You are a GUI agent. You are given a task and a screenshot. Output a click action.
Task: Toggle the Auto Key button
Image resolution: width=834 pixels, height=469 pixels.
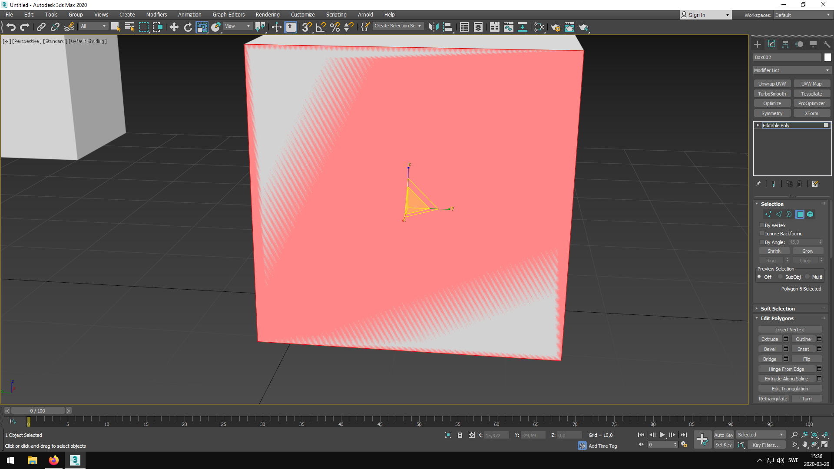tap(724, 435)
